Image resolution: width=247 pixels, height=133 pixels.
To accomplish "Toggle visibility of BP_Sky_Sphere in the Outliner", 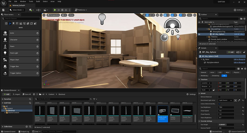I will (x=199, y=34).
